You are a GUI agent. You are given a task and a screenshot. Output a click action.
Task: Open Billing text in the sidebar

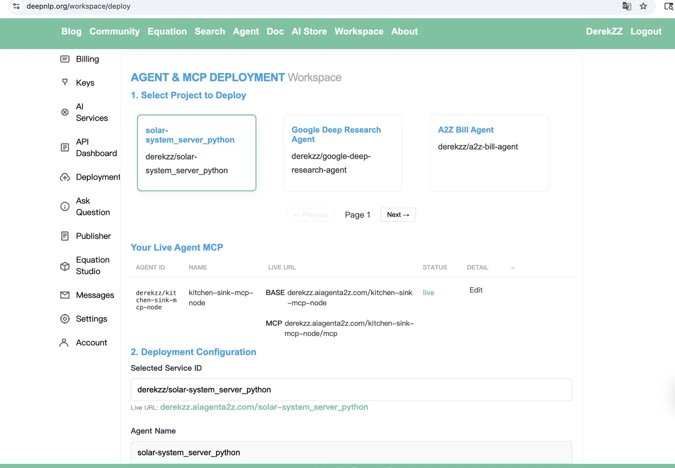click(x=87, y=59)
